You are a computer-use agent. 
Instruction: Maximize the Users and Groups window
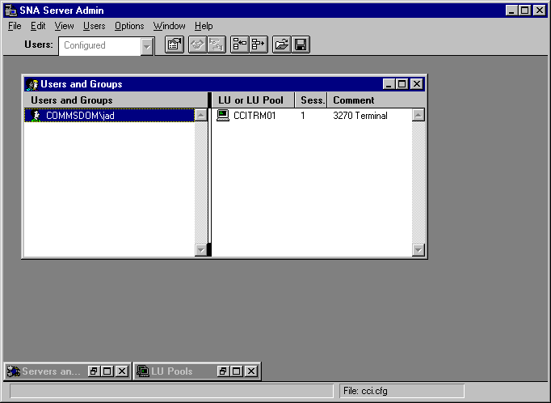(x=403, y=84)
